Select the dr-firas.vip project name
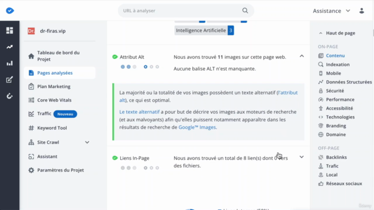 [x=53, y=31]
